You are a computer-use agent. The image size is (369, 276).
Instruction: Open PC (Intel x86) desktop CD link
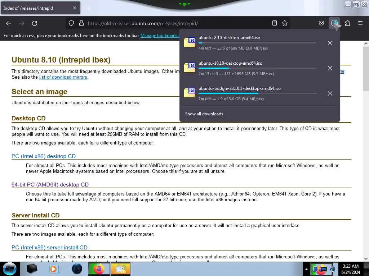pos(44,156)
